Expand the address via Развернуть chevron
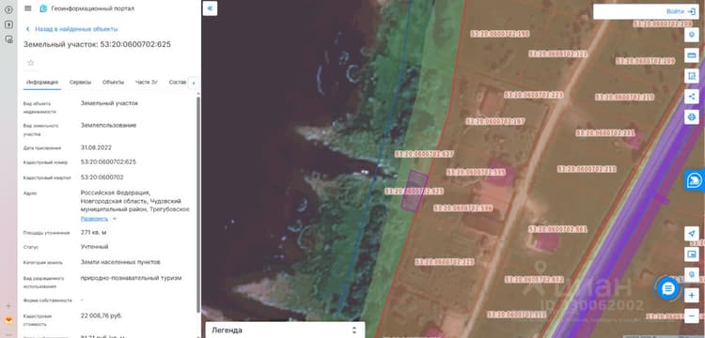Screen dimensions: 705x338 (115, 219)
